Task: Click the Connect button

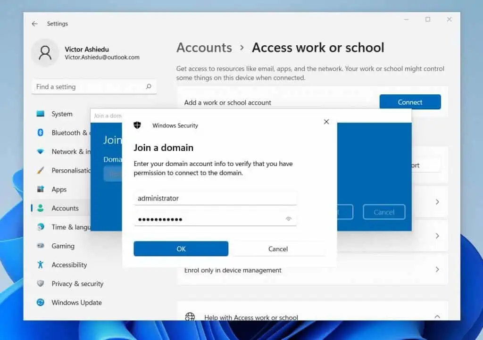Action: [409, 102]
